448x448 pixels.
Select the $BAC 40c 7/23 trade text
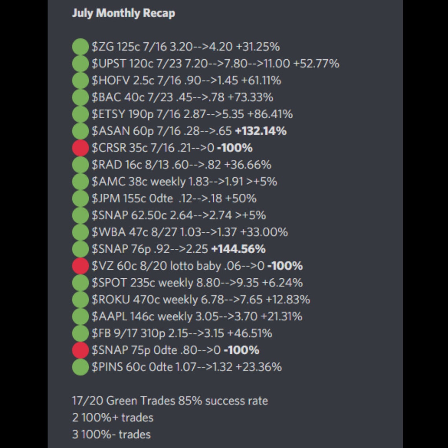[182, 97]
